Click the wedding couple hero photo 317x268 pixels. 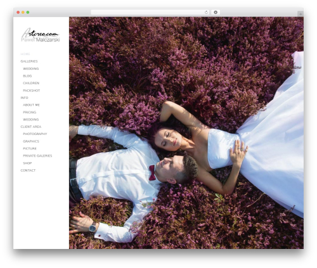[186, 133]
